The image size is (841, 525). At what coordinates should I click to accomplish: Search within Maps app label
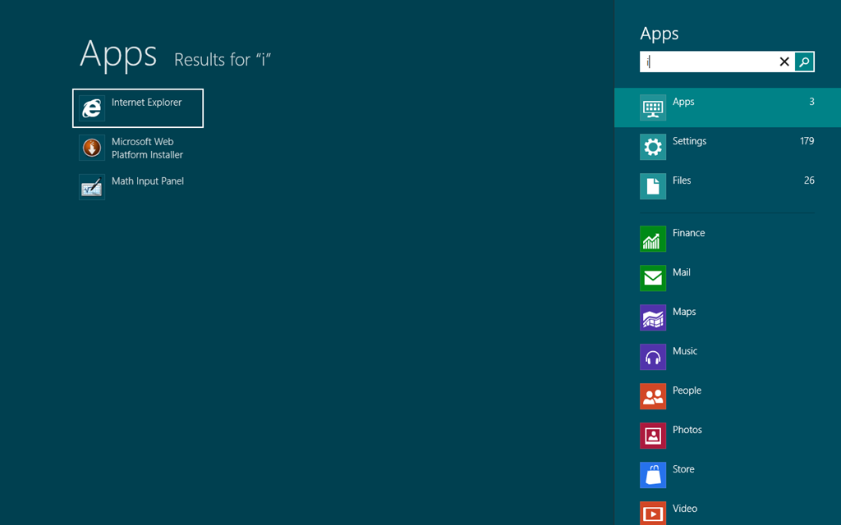(684, 312)
